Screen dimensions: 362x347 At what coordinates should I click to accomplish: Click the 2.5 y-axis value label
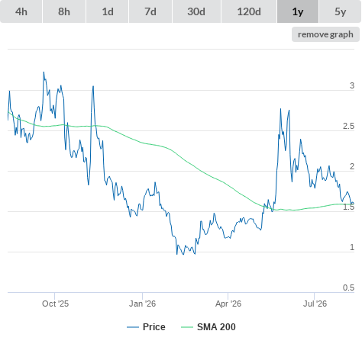348,126
